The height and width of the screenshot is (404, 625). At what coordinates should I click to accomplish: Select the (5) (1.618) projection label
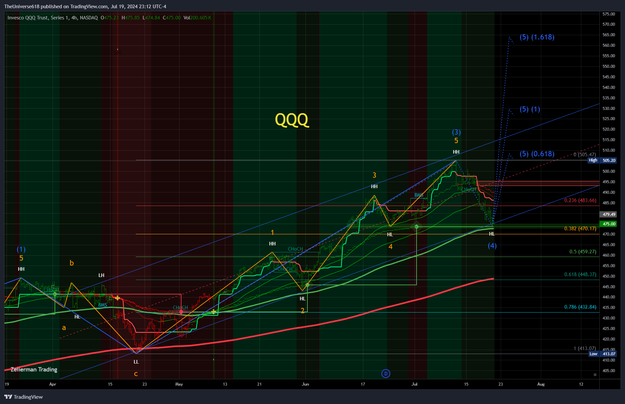point(537,37)
